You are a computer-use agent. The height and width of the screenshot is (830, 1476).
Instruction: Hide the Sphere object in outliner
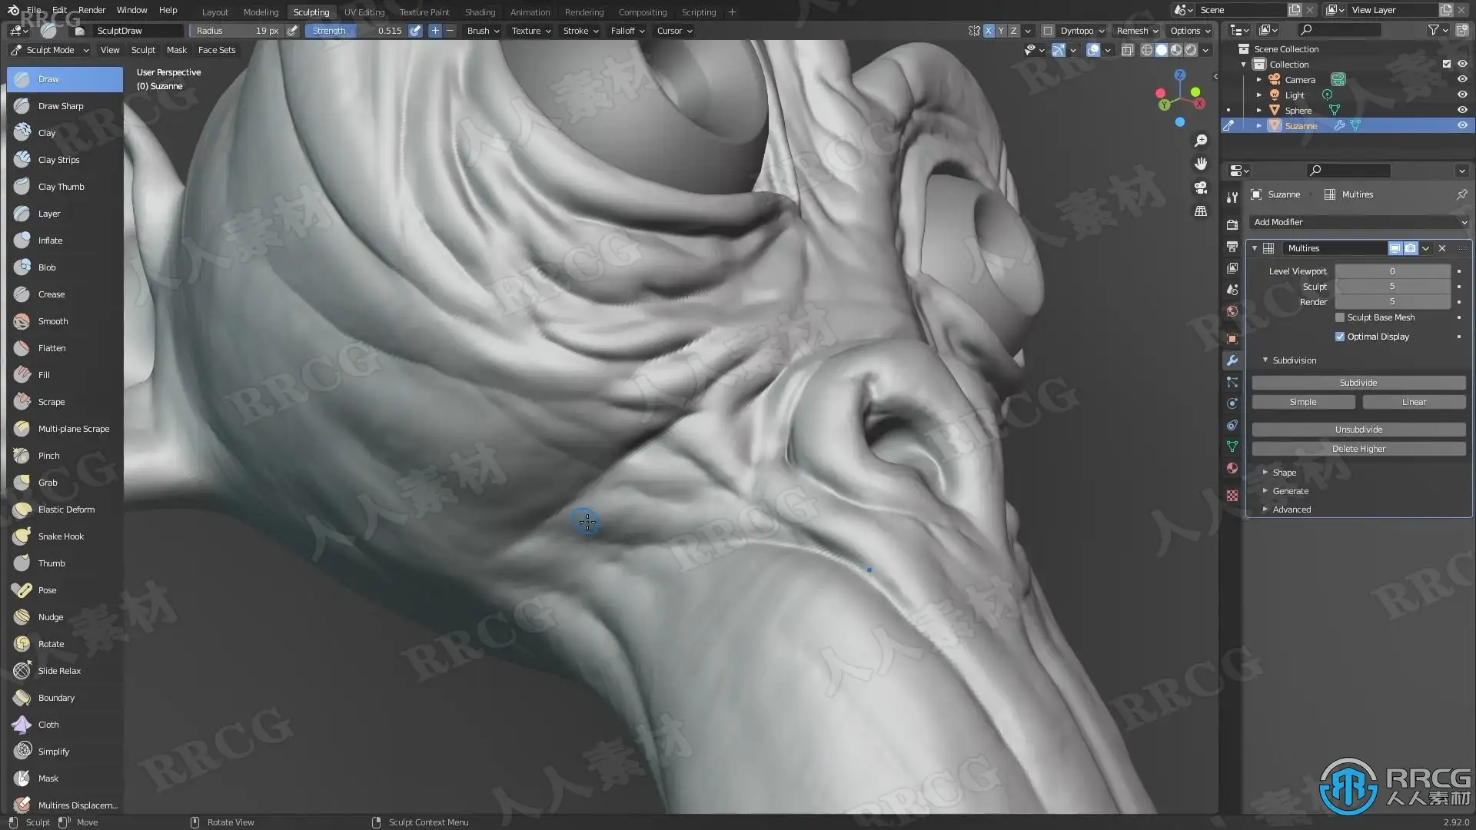click(x=1462, y=110)
